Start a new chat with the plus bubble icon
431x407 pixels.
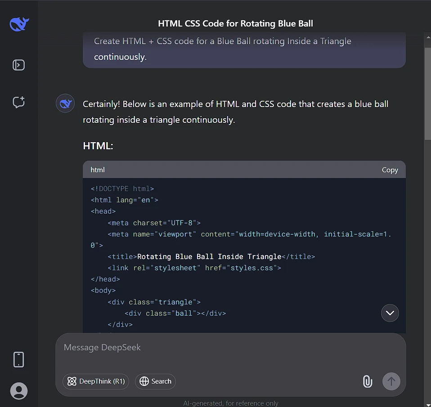pos(19,102)
